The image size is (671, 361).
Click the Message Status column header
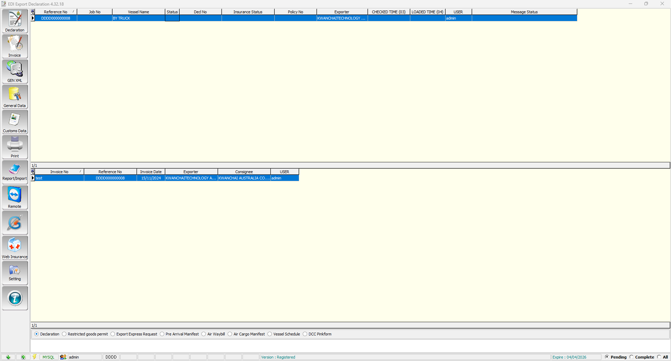click(x=524, y=12)
